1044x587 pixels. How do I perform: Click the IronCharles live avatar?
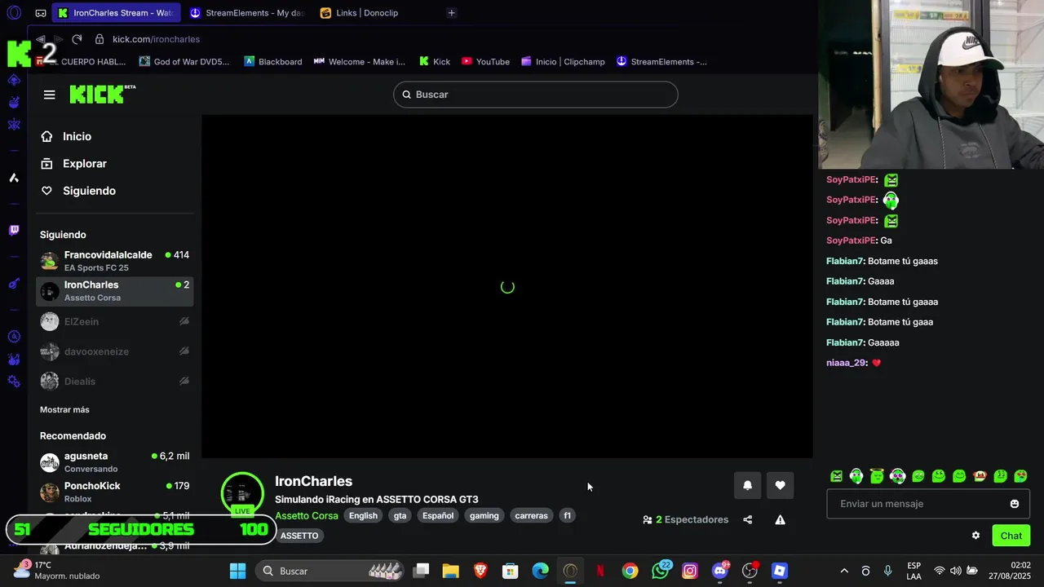coord(242,493)
